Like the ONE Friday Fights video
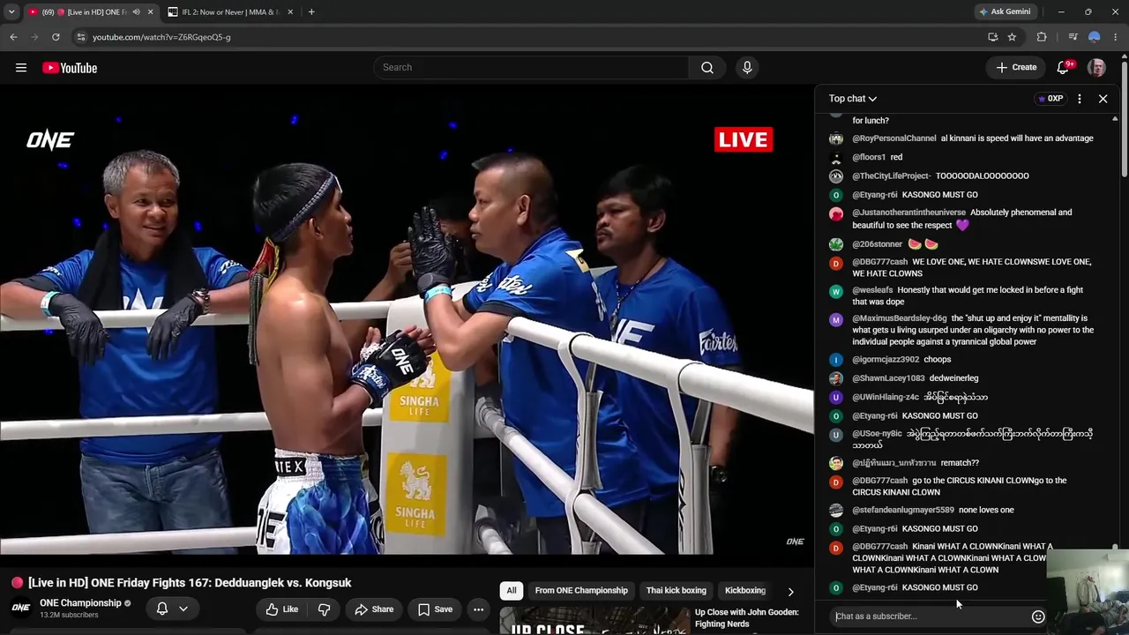Image resolution: width=1129 pixels, height=635 pixels. 282,609
